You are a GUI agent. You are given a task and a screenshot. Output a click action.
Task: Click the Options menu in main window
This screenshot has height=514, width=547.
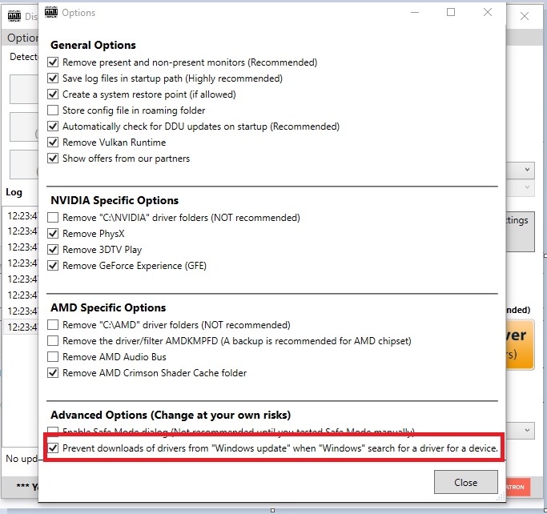click(x=22, y=38)
